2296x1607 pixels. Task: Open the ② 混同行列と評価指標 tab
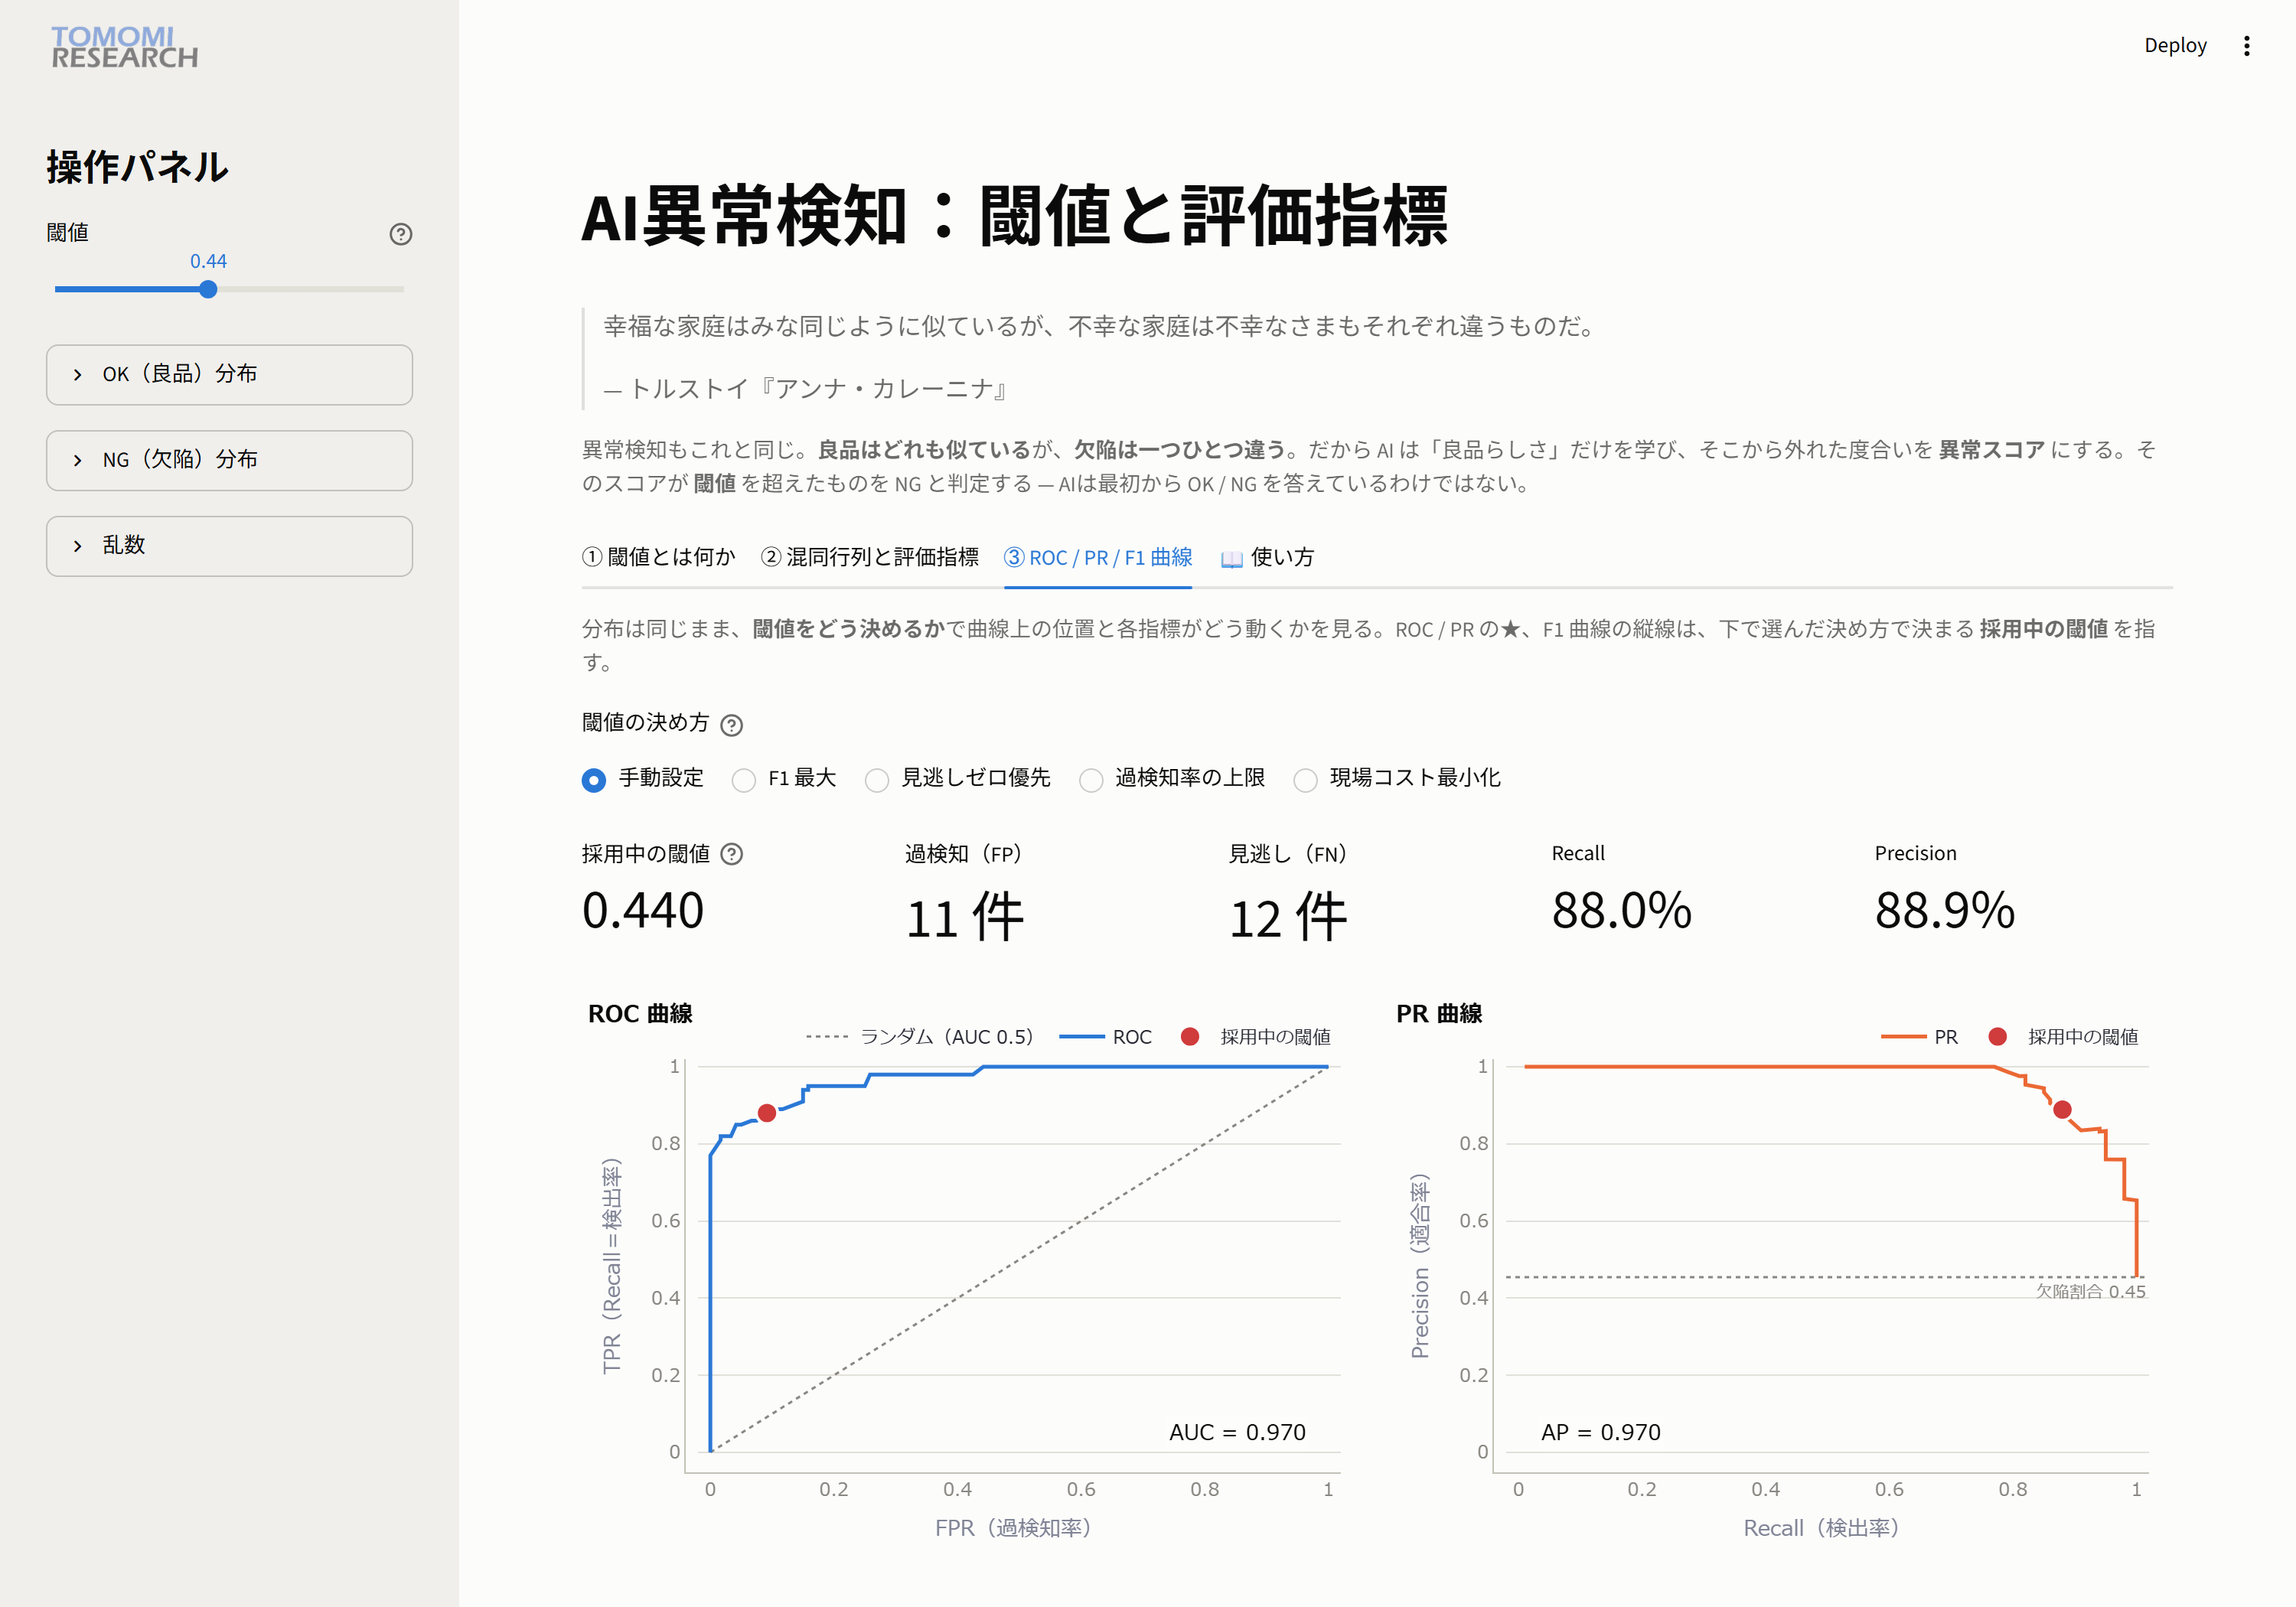coord(870,558)
